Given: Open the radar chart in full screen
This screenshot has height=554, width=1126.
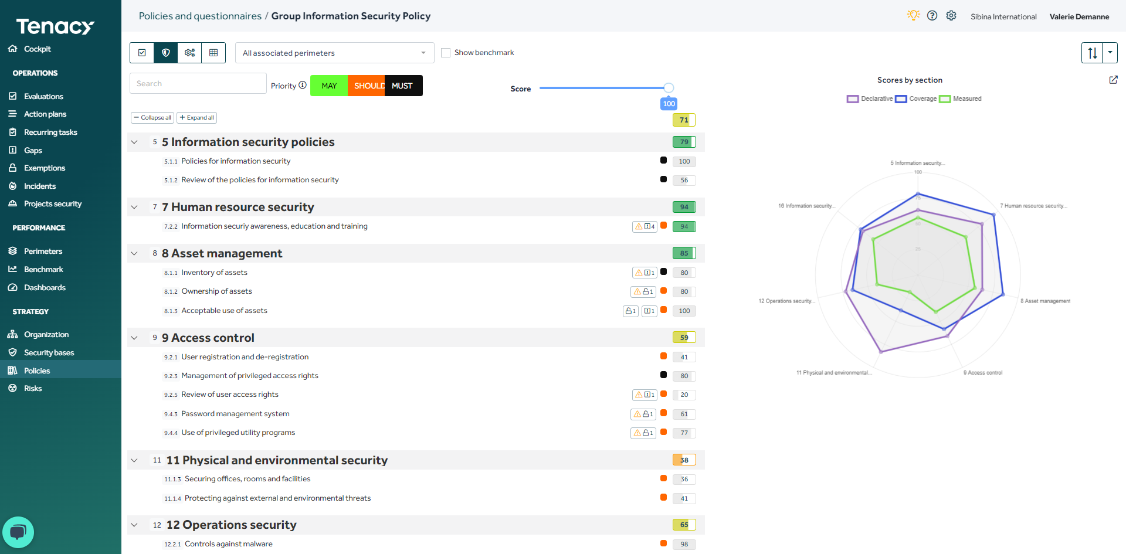Looking at the screenshot, I should 1113,80.
